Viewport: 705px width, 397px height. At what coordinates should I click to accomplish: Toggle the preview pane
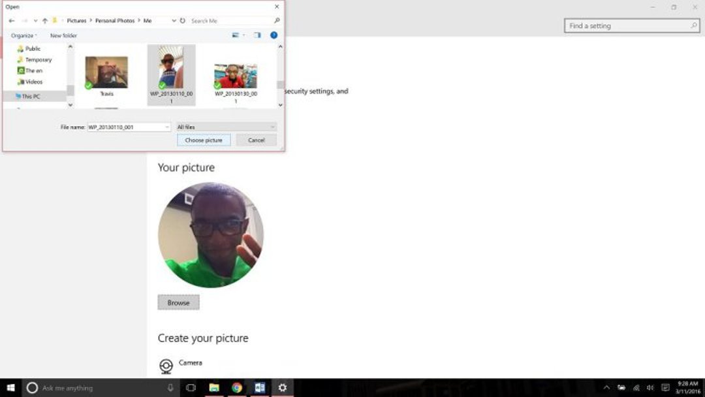(257, 35)
